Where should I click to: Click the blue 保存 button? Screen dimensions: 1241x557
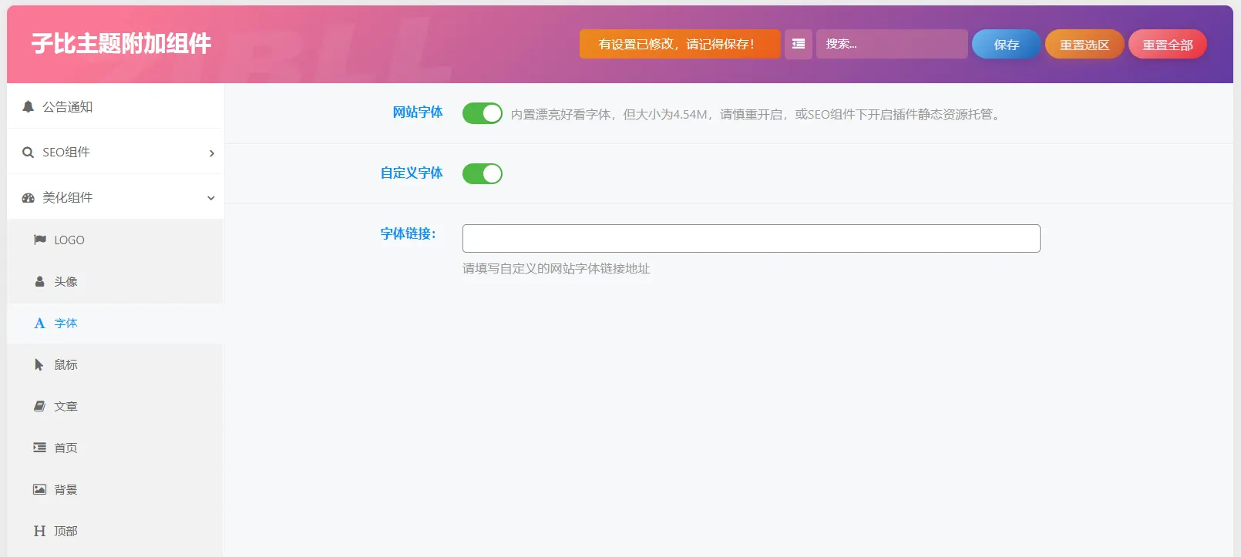(1006, 44)
